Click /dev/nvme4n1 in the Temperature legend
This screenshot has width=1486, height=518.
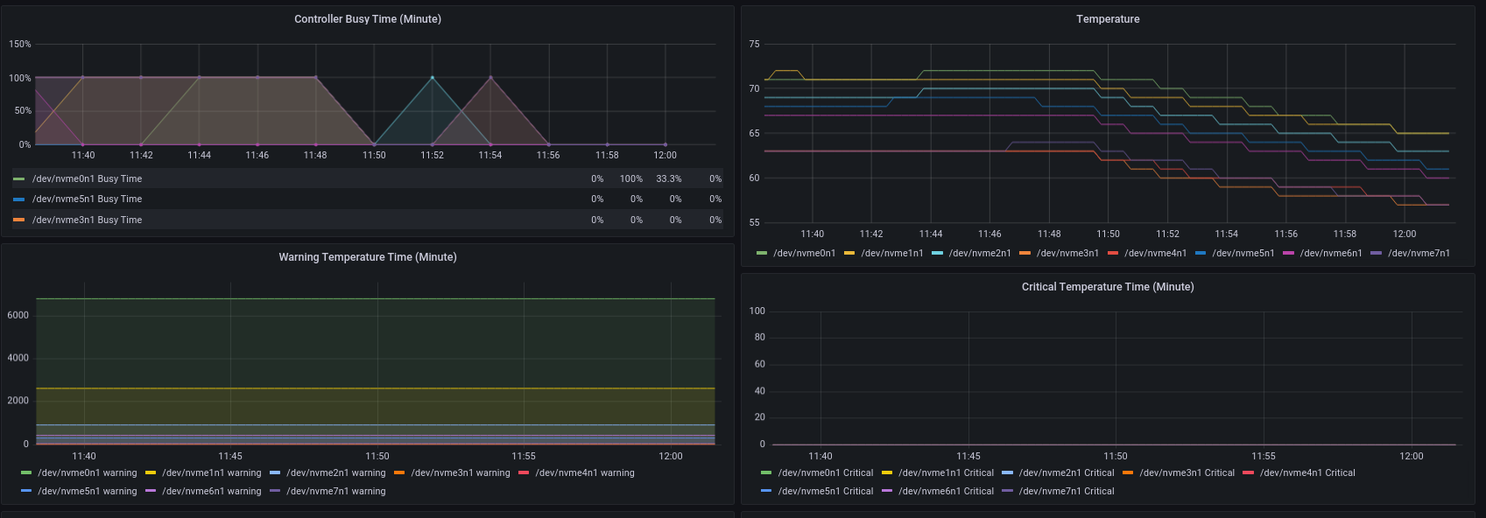click(x=1155, y=254)
